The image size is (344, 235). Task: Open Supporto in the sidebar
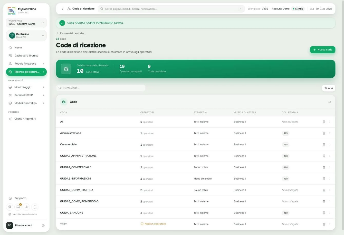(x=26, y=198)
